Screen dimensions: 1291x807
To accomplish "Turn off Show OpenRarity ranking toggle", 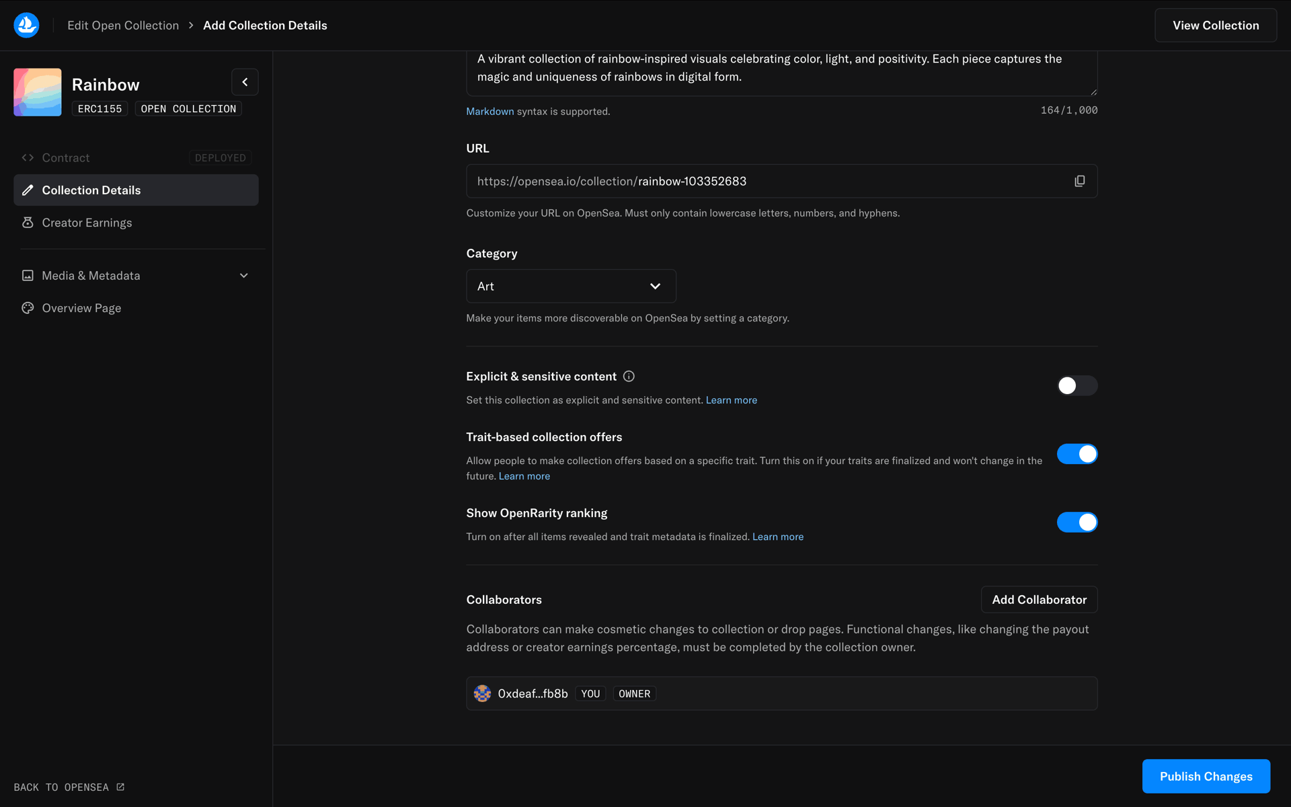I will tap(1077, 522).
